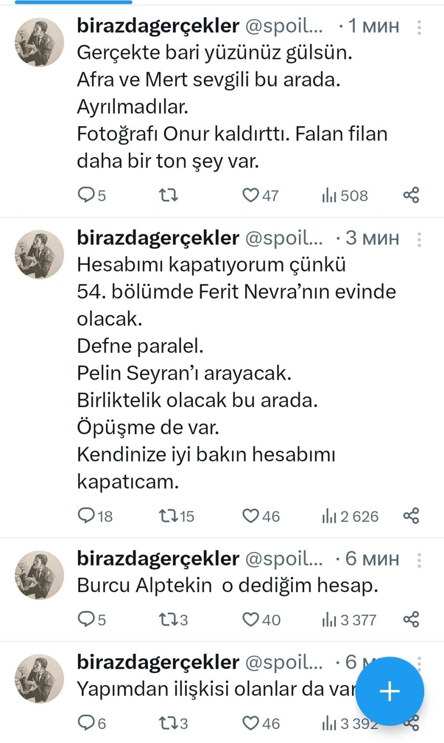Reply to the Burcu Alptekin tweet
This screenshot has width=444, height=743.
[87, 619]
